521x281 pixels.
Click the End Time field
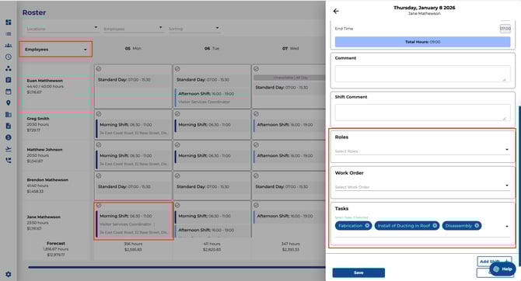pyautogui.click(x=505, y=29)
